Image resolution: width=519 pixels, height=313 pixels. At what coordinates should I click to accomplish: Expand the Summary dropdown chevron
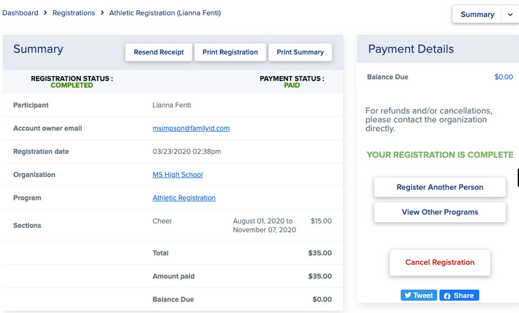point(510,15)
